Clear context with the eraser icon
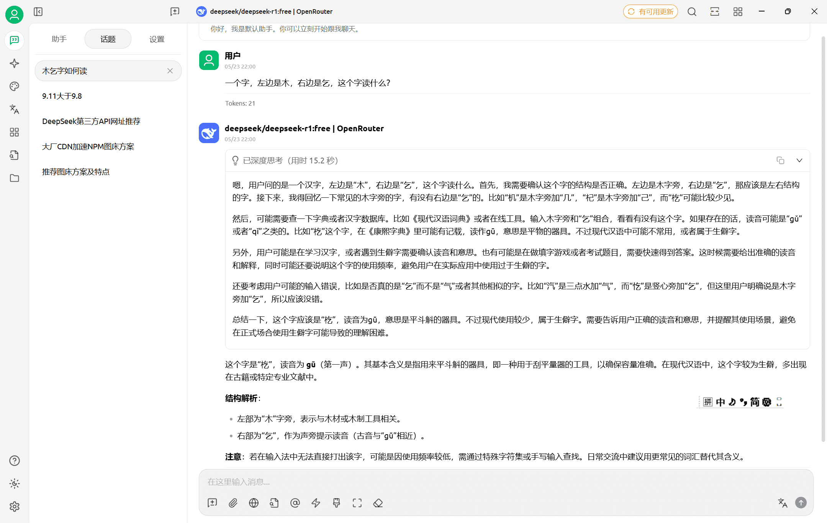This screenshot has width=827, height=523. 378,503
